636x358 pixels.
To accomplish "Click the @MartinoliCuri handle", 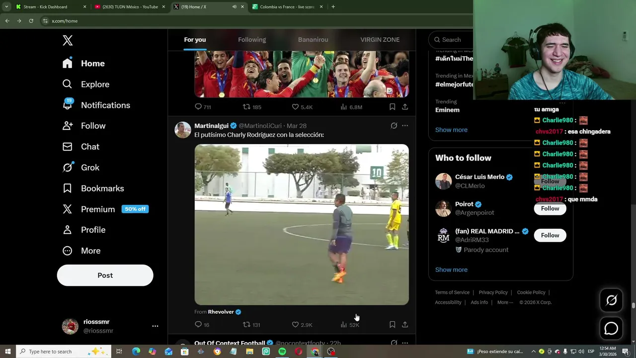I will coord(260,126).
